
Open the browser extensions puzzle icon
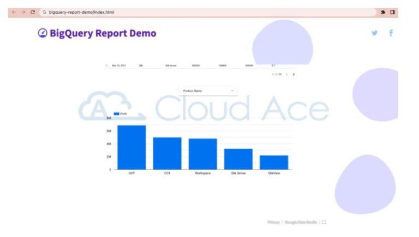coord(383,12)
